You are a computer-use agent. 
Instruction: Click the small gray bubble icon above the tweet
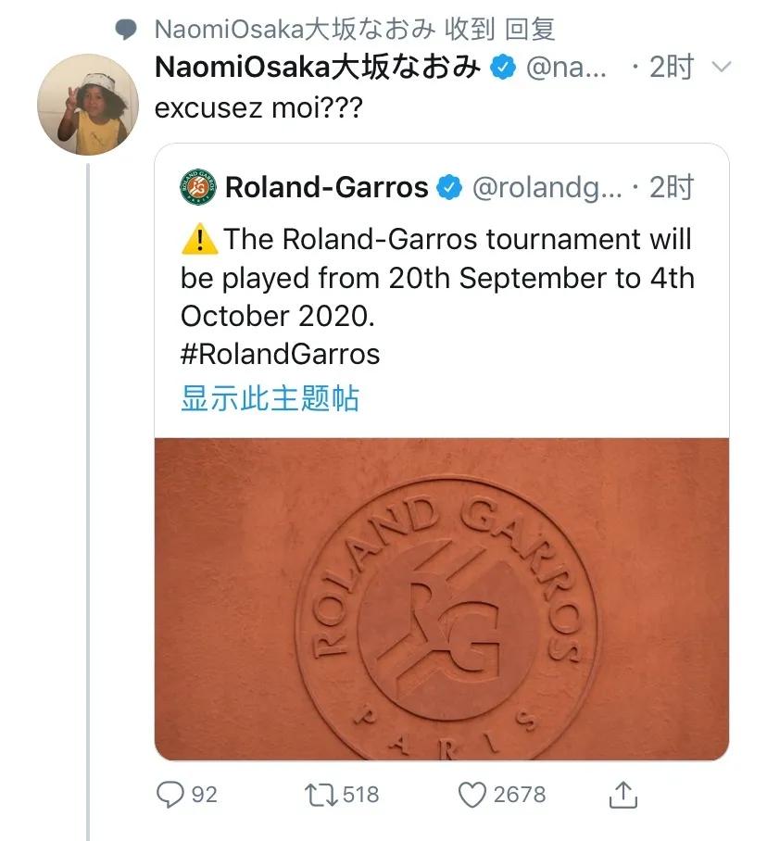click(x=126, y=29)
